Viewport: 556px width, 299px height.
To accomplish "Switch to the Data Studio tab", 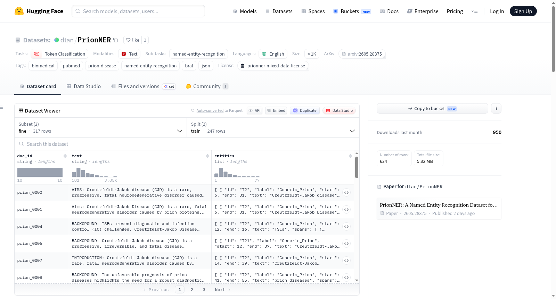I will [83, 86].
